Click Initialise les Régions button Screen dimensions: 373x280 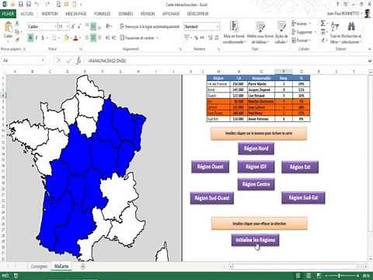coord(255,240)
